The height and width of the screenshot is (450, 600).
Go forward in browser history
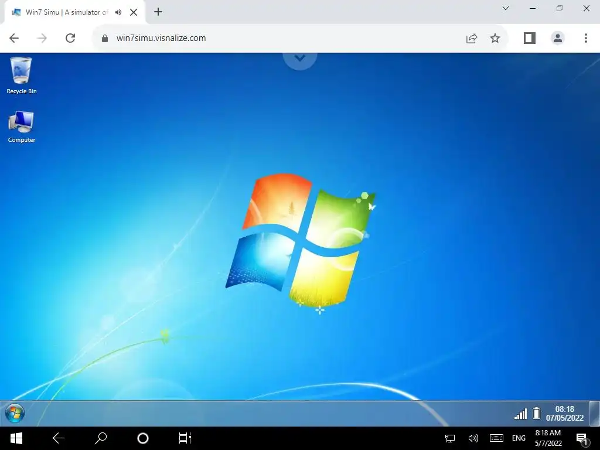click(42, 38)
